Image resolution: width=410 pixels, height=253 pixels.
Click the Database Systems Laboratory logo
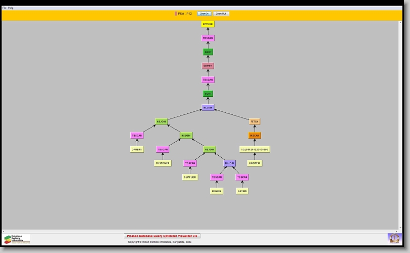pos(17,239)
